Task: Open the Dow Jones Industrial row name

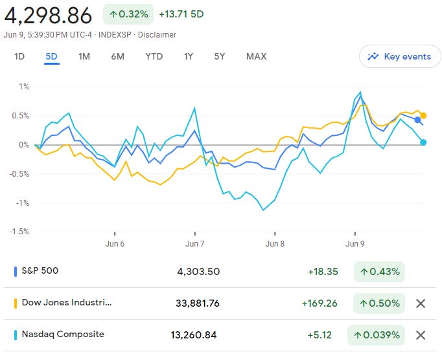Action: (x=67, y=302)
